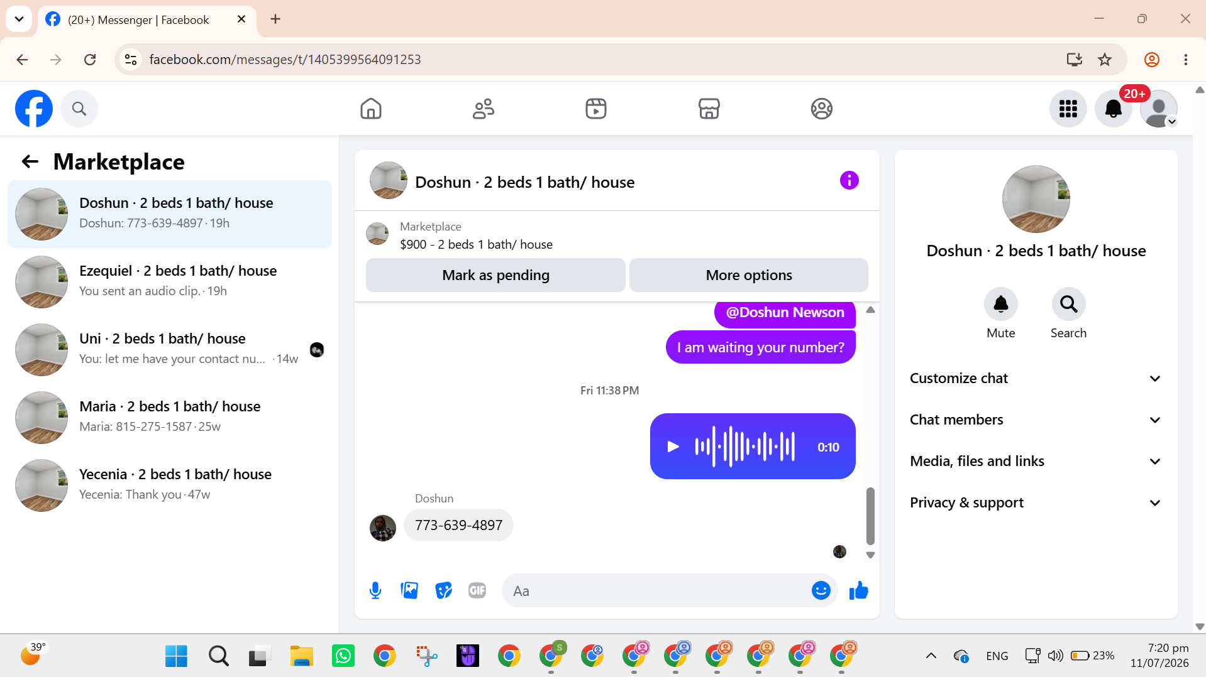Record a voice clip with microphone icon

375,590
